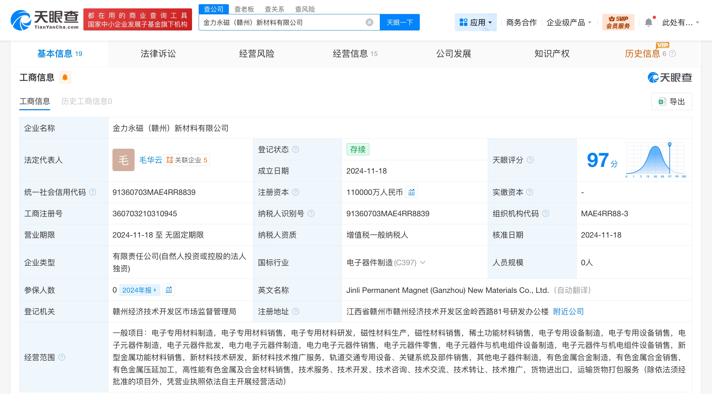Click legal representative 毛华云

pos(150,160)
